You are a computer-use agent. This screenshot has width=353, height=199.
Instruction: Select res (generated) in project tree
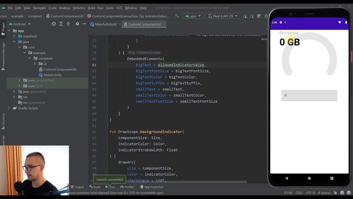31,102
